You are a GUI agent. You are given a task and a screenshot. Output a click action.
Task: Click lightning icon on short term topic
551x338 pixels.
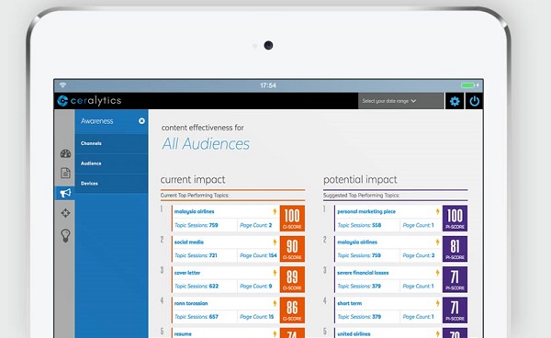point(437,303)
